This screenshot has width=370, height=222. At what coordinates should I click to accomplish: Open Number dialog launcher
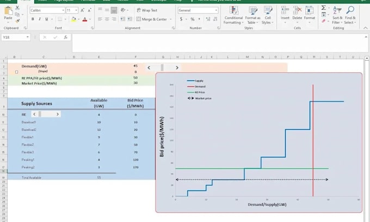coord(218,28)
